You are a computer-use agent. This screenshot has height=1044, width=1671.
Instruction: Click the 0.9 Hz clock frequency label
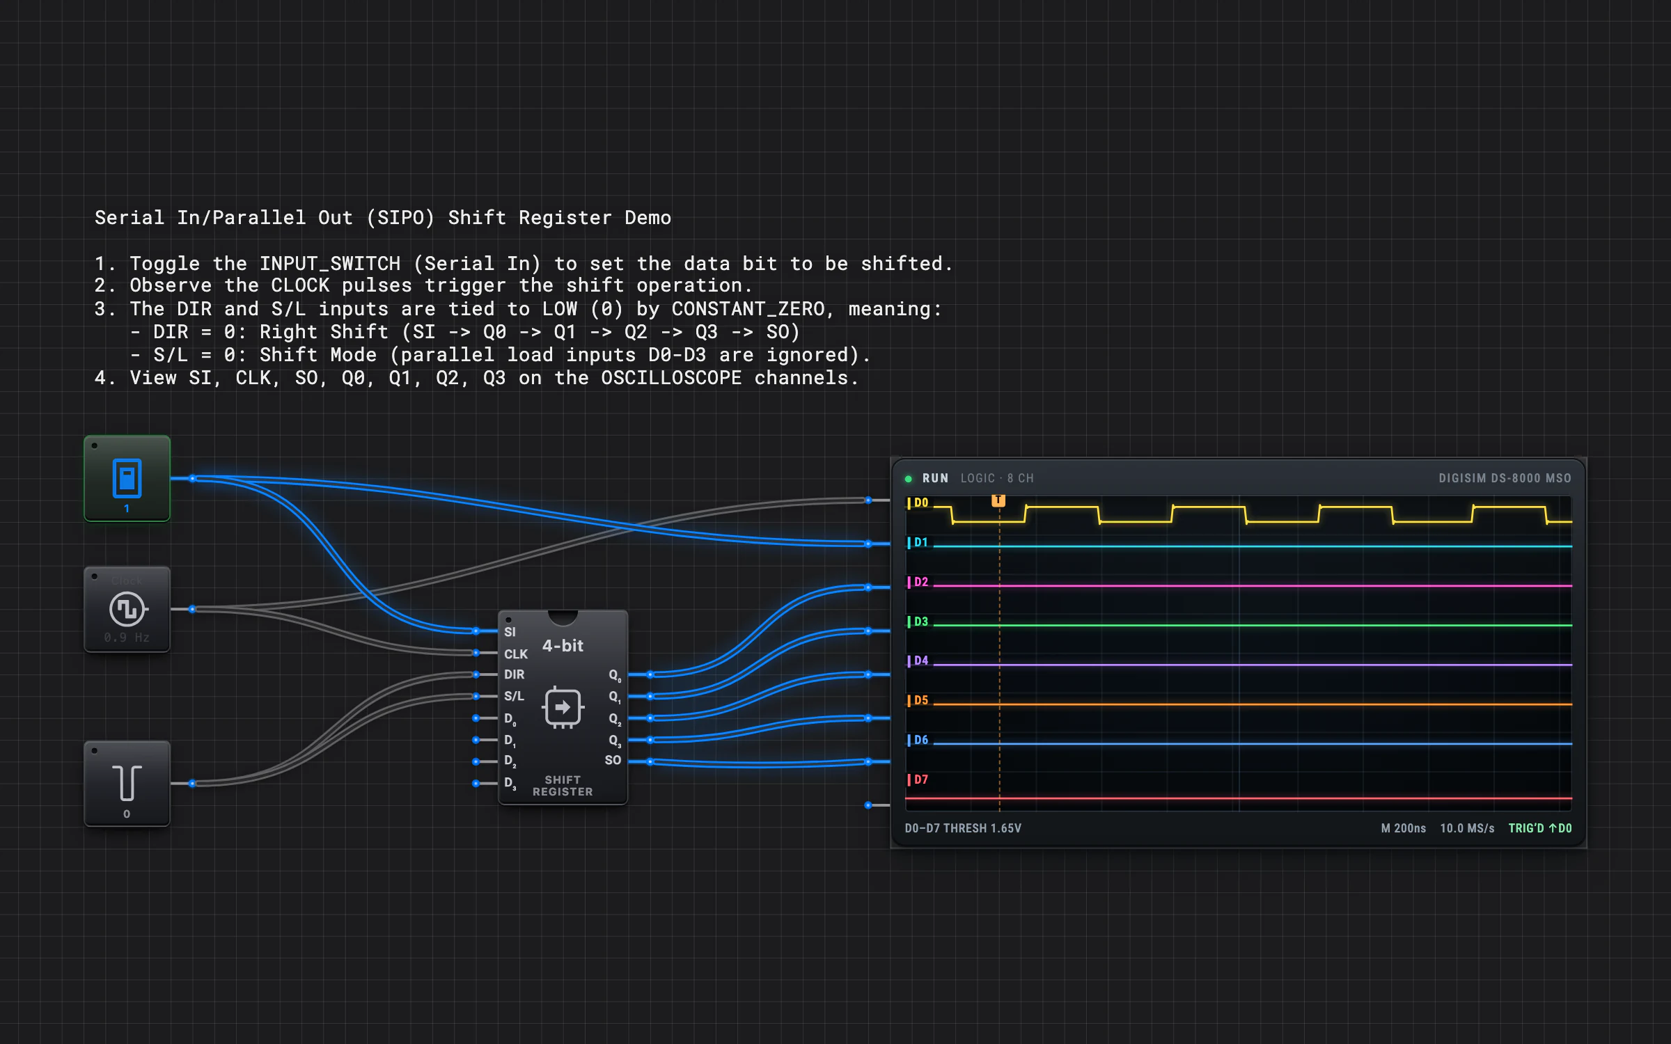(127, 638)
